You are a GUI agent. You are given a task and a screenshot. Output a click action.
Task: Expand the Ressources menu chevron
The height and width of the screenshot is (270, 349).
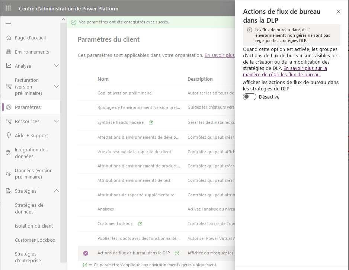point(57,121)
